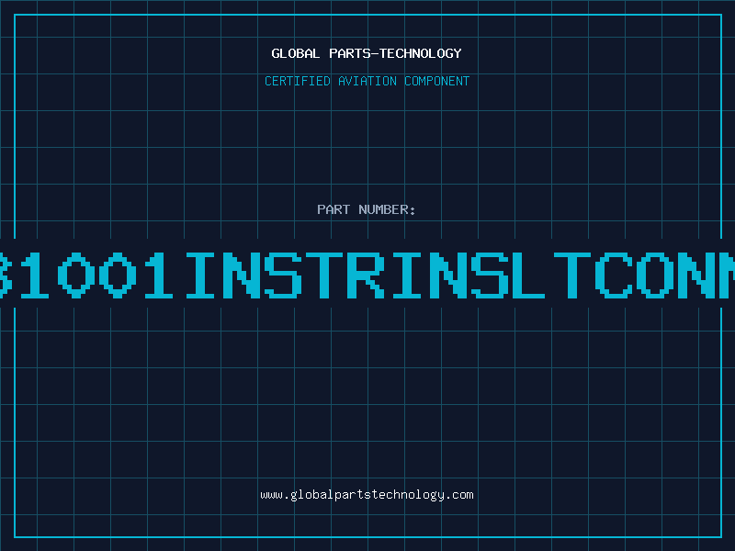This screenshot has width=735, height=551.
Task: Select the word COMPONENT in the subtitle
Action: point(437,81)
